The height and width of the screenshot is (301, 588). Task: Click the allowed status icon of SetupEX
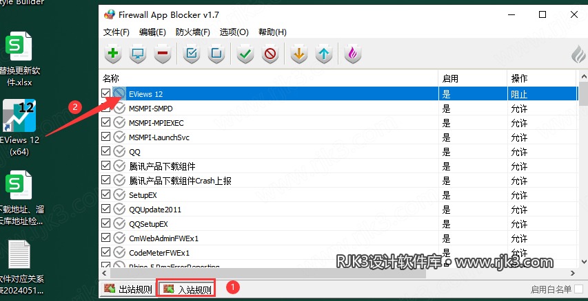click(x=119, y=194)
